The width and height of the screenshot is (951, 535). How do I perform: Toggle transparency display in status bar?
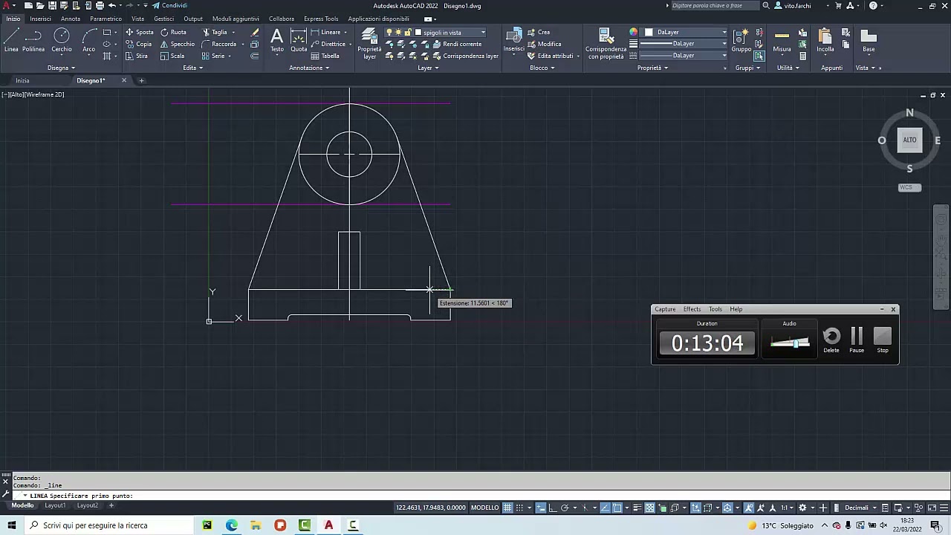click(x=649, y=508)
